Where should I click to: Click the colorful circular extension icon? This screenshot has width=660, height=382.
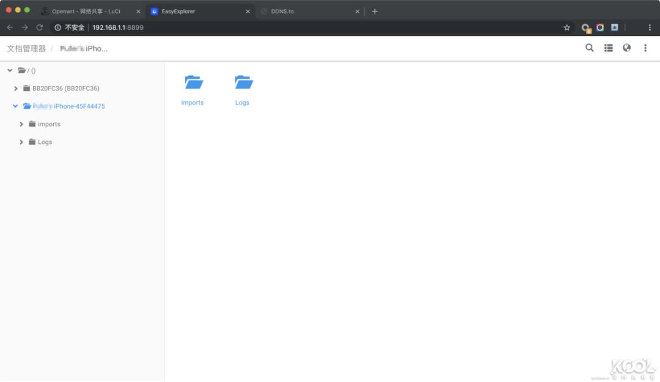click(600, 27)
